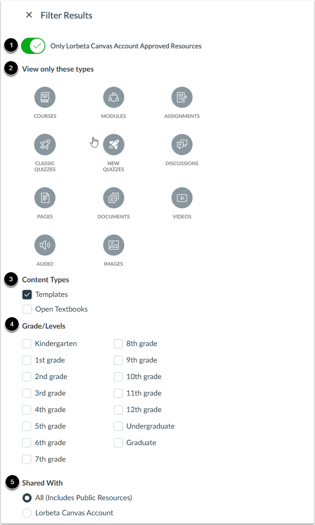Select the Lorbeta Canvas Account sharing option
This screenshot has height=525, width=315.
point(27,513)
